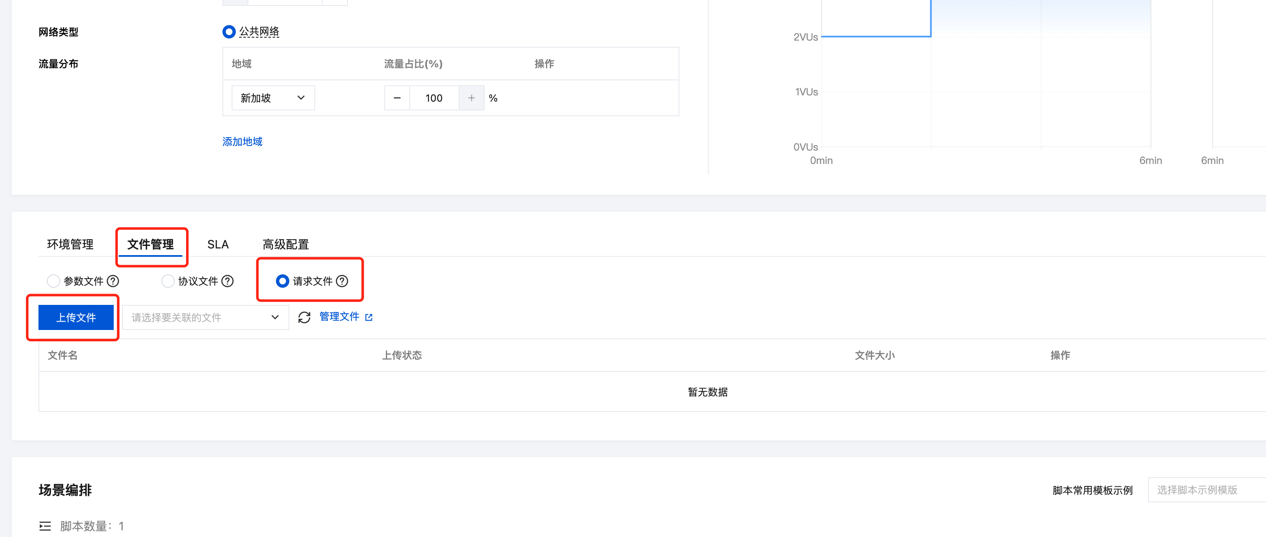Click the 上传文件 button
The width and height of the screenshot is (1266, 537).
click(x=76, y=317)
